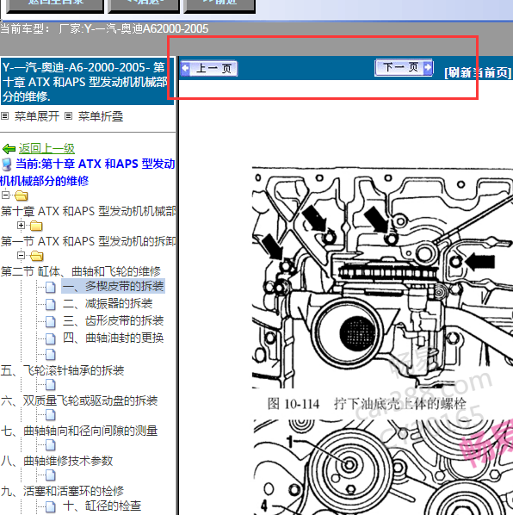The width and height of the screenshot is (513, 515).
Task: Select 第十章 ATX 和APS 型发动机机械部 tree row
Action: pos(89,211)
